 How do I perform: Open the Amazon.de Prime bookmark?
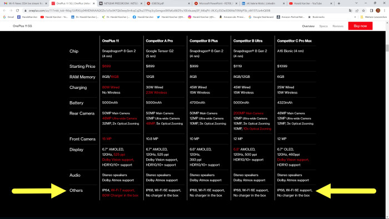(x=232, y=17)
